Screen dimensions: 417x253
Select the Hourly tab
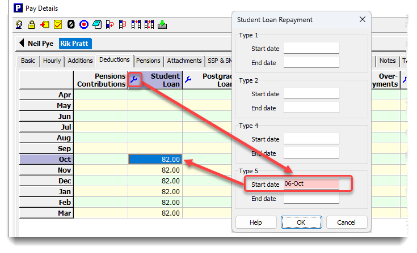click(52, 61)
